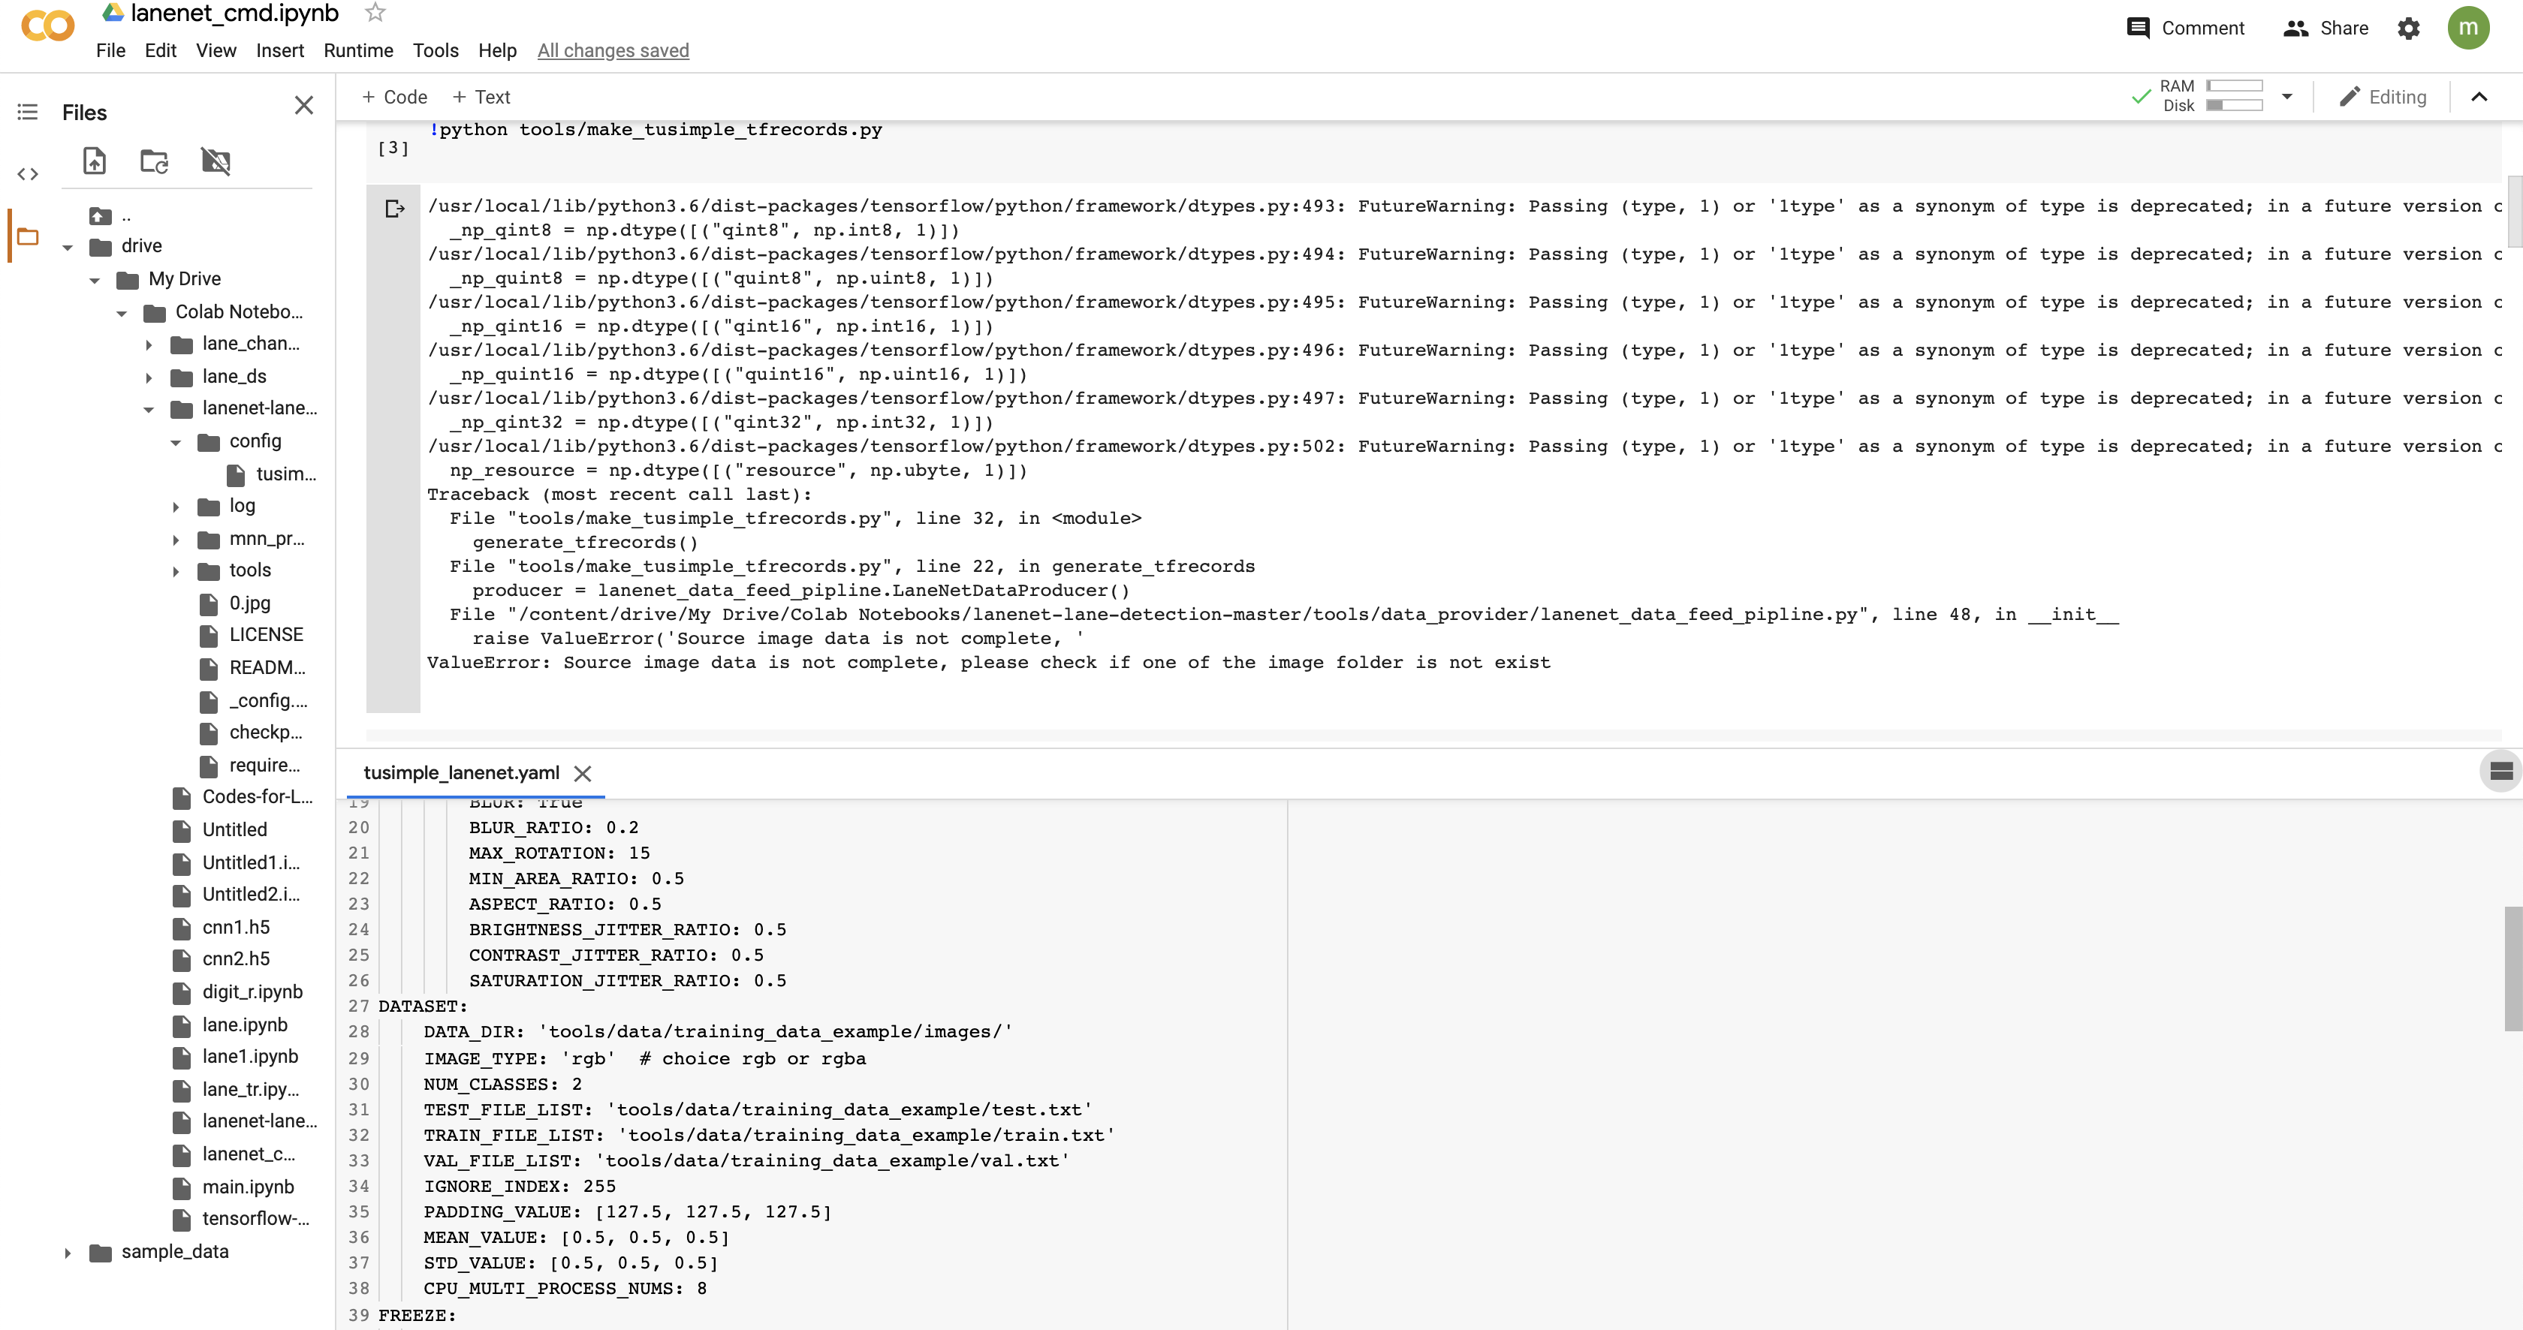Viewport: 2523px width, 1330px height.
Task: Open notebook settings gear icon
Action: (2408, 29)
